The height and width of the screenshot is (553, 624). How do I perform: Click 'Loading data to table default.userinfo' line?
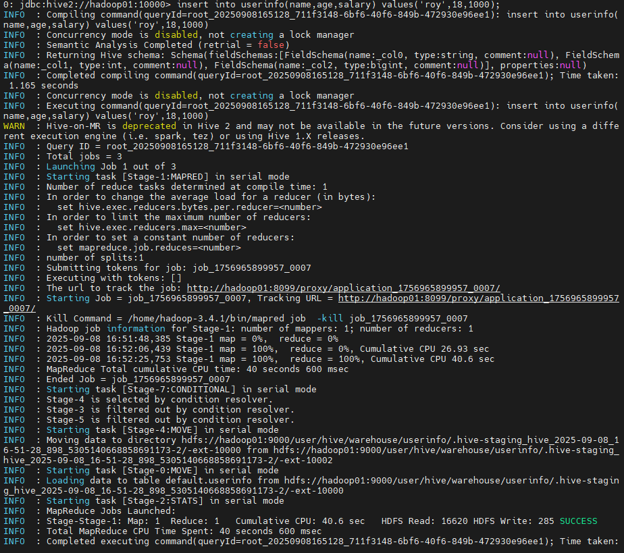[x=311, y=485]
